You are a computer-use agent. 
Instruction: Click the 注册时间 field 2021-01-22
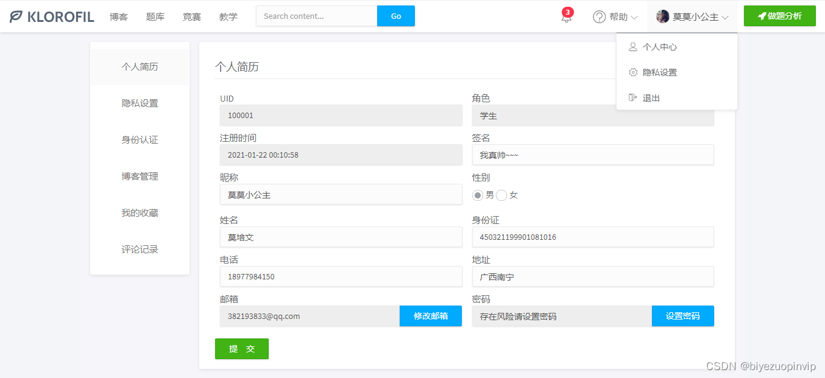pos(341,155)
